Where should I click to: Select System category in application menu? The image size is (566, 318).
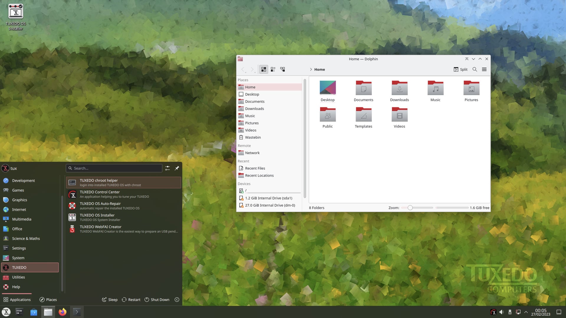click(18, 257)
